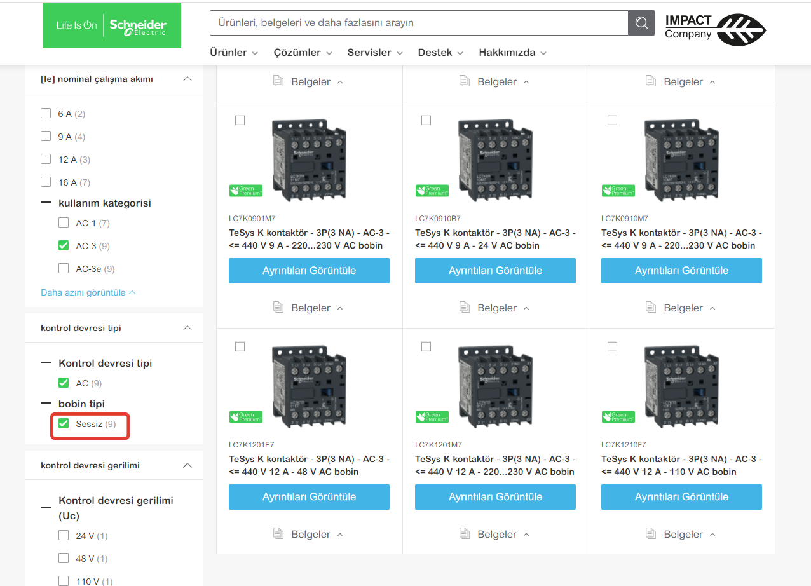Image resolution: width=811 pixels, height=586 pixels.
Task: Check the 24 V voltage filter
Action: [x=64, y=535]
